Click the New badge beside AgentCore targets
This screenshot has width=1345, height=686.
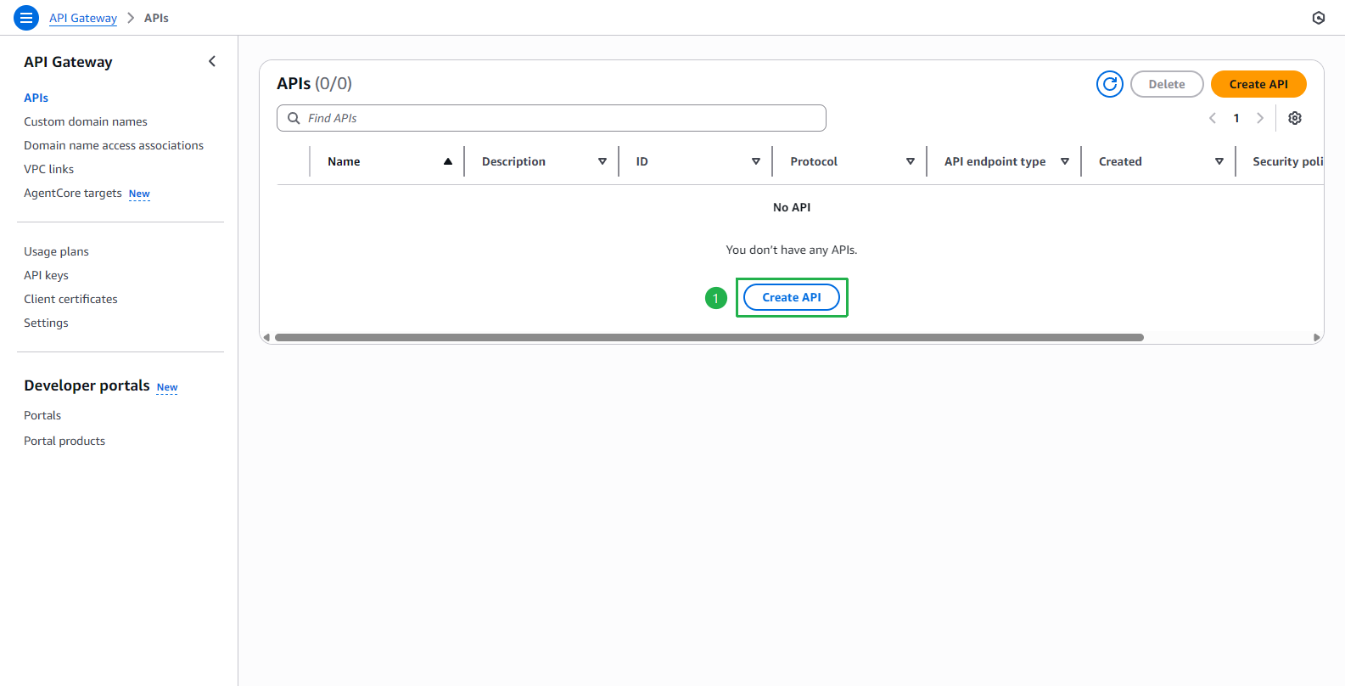139,194
